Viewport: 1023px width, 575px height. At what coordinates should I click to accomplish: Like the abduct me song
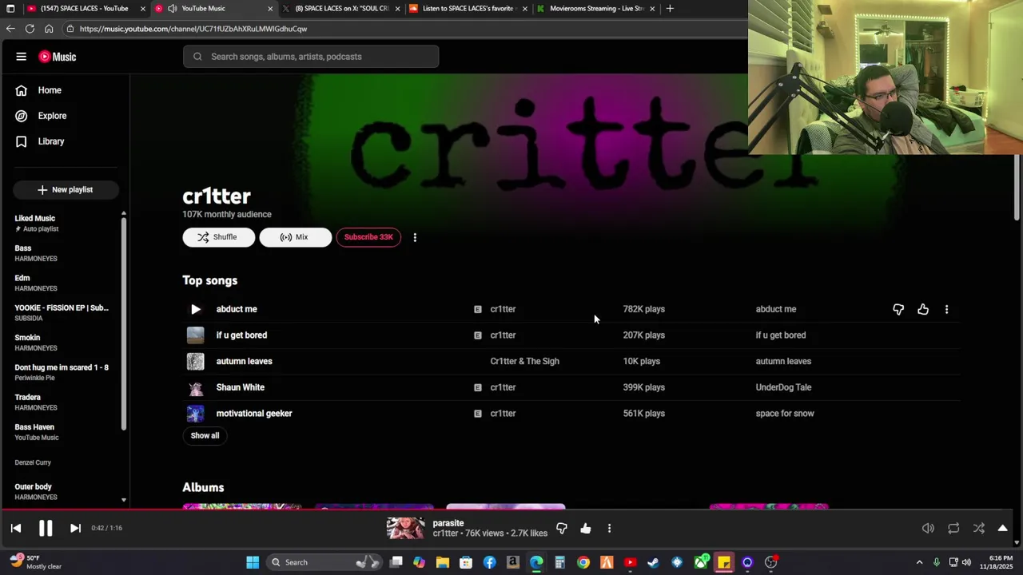click(923, 309)
